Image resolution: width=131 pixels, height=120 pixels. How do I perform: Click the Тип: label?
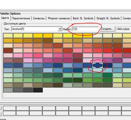tap(7, 29)
